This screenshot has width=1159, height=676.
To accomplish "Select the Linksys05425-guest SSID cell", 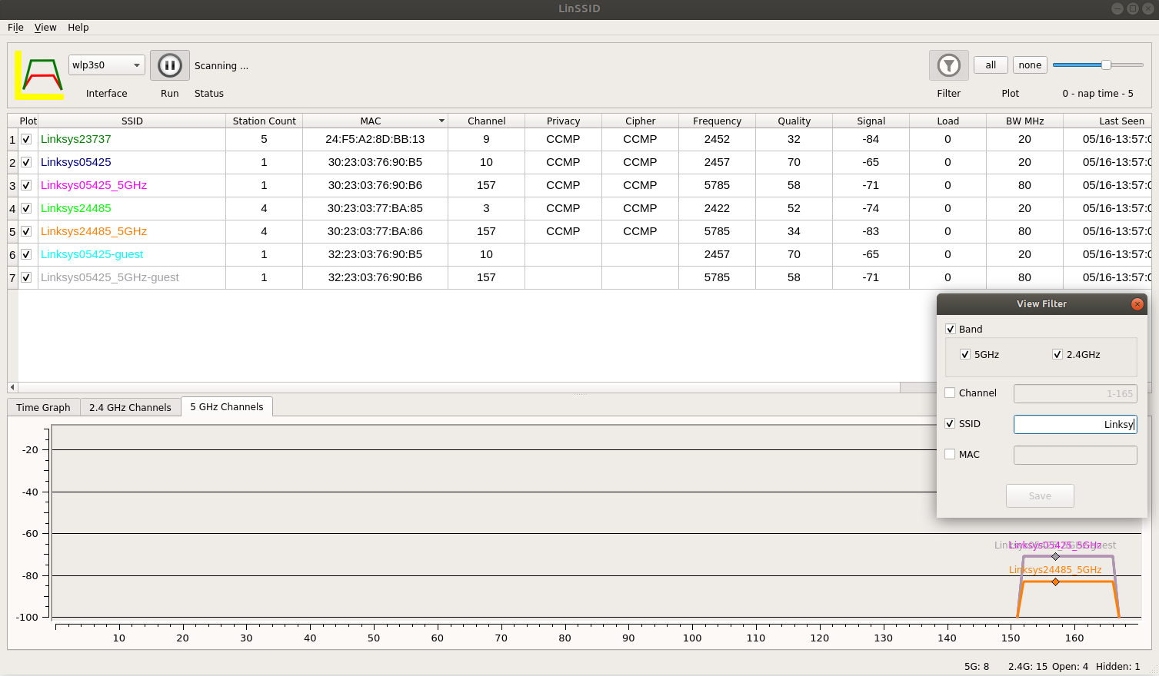I will pyautogui.click(x=132, y=254).
